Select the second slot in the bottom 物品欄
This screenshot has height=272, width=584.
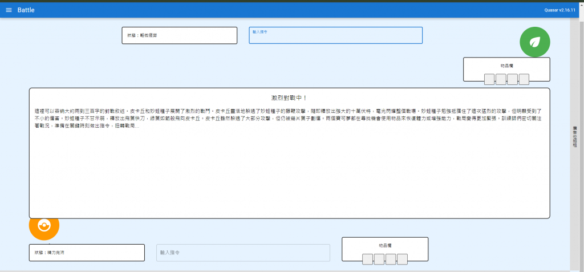(x=379, y=259)
